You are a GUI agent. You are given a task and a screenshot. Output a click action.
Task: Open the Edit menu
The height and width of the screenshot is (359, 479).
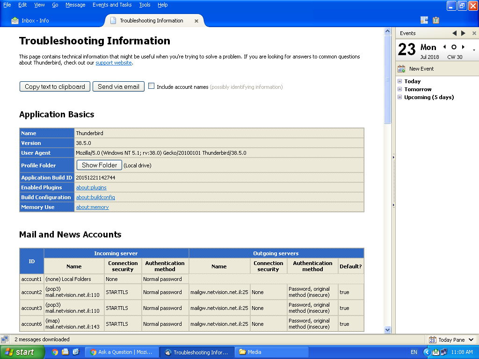[22, 5]
